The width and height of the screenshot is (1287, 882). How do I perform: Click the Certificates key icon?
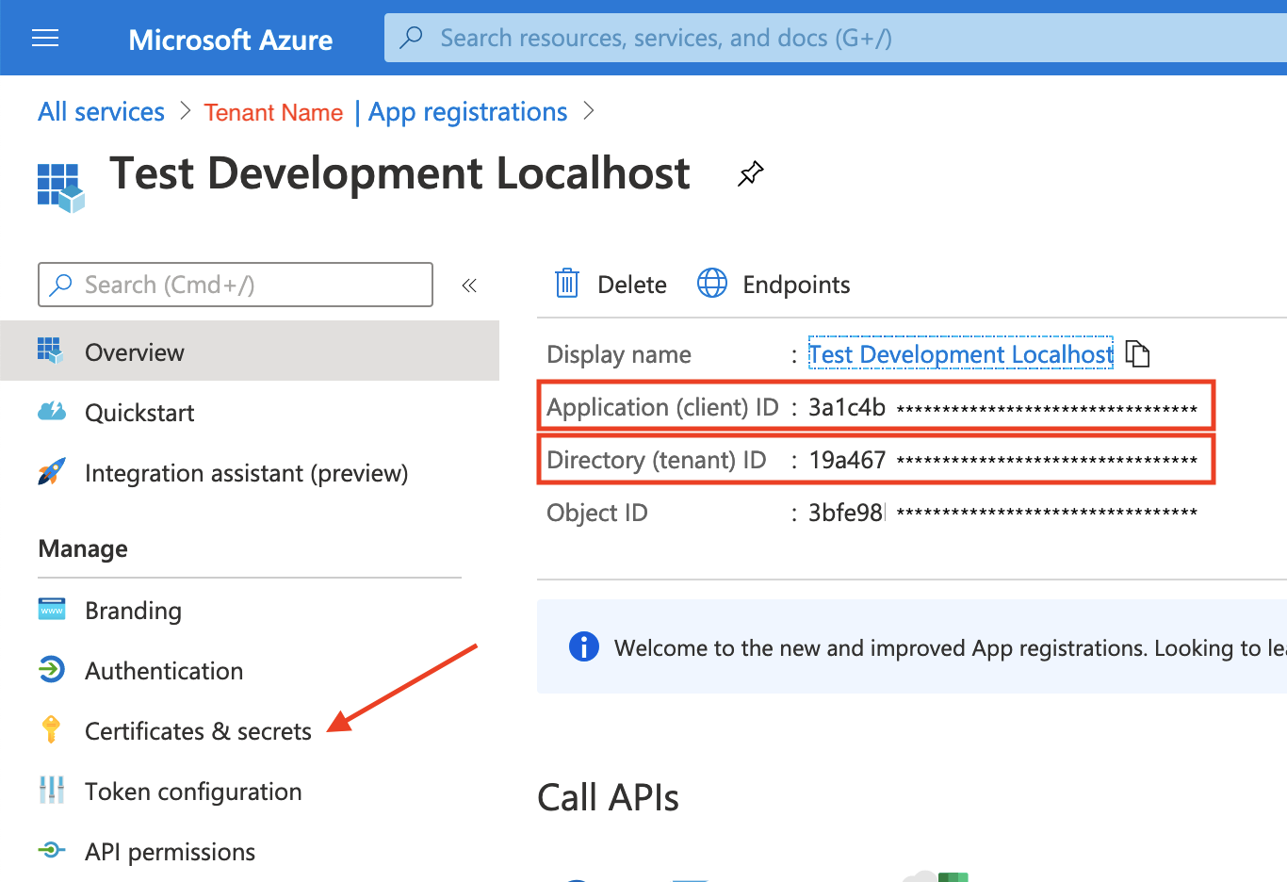pos(51,728)
